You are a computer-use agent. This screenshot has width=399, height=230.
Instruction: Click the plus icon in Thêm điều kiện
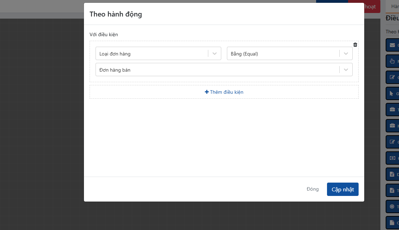pyautogui.click(x=207, y=92)
